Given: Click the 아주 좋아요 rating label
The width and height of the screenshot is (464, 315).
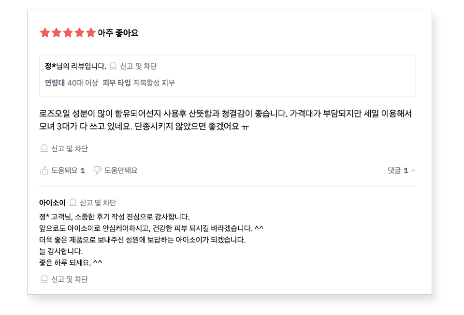Looking at the screenshot, I should 118,33.
